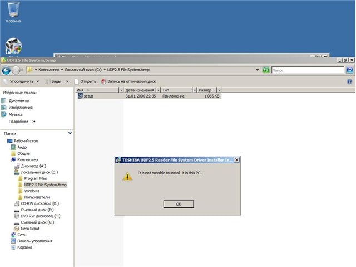Close the TOSHIBA UDF2.5 installer dialog
The height and width of the screenshot is (267, 356).
(236, 160)
